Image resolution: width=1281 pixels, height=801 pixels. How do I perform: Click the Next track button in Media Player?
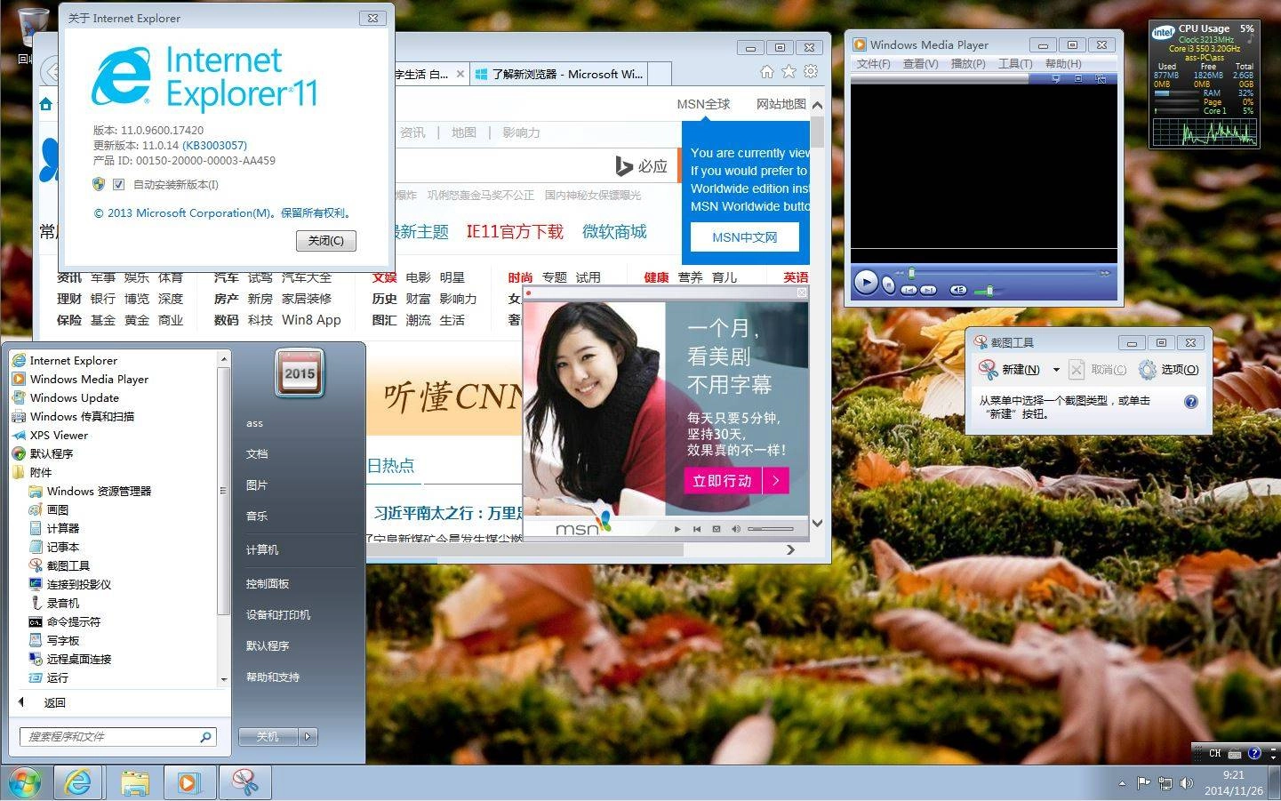[x=928, y=290]
